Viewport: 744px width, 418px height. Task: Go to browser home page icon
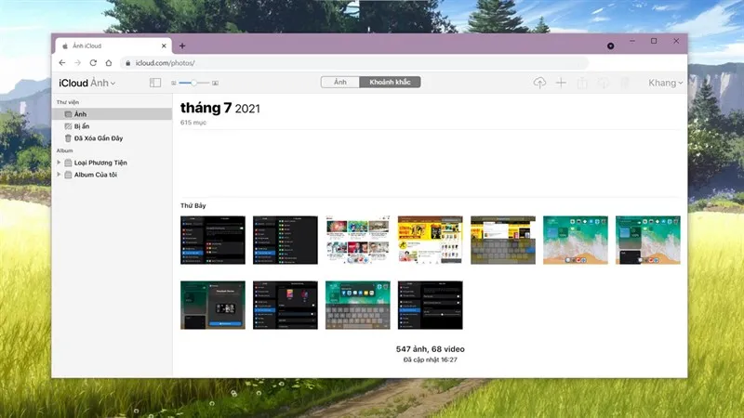[x=109, y=62]
